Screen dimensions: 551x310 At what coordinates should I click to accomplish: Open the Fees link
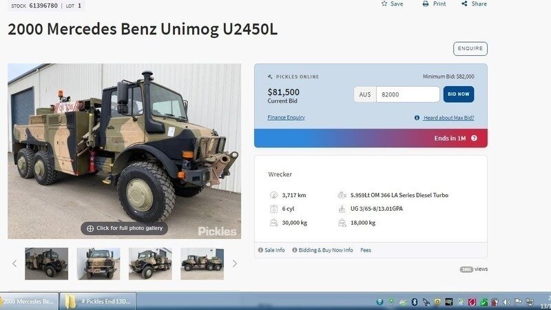(366, 250)
